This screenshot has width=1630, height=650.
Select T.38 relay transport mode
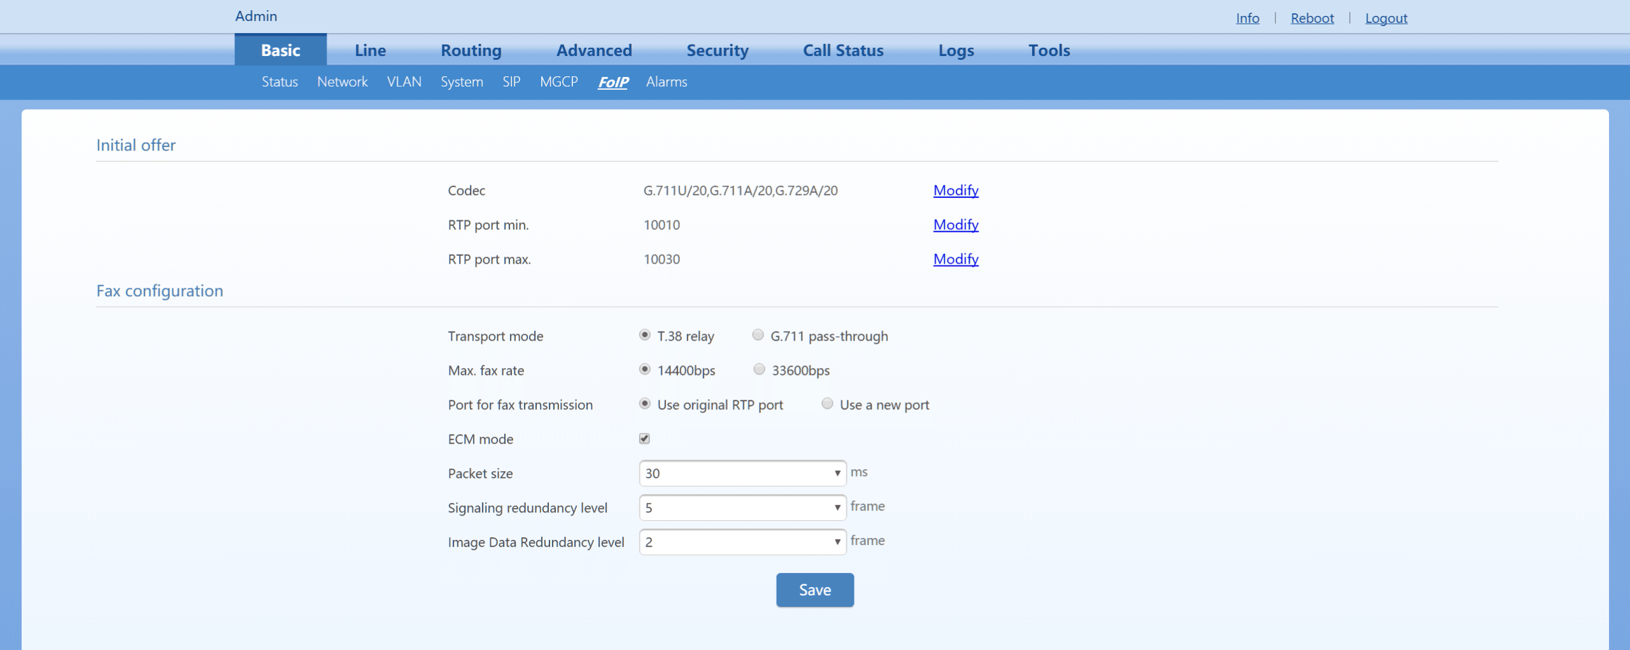tap(644, 335)
